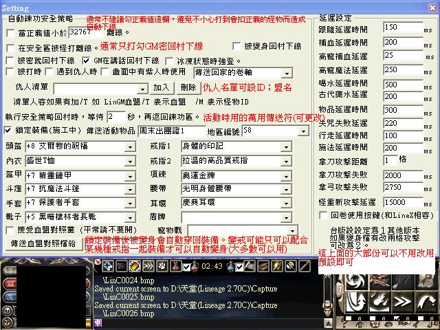The width and height of the screenshot is (440, 330).
Task: Click the golden spear icon in toolbar
Action: tap(276, 266)
